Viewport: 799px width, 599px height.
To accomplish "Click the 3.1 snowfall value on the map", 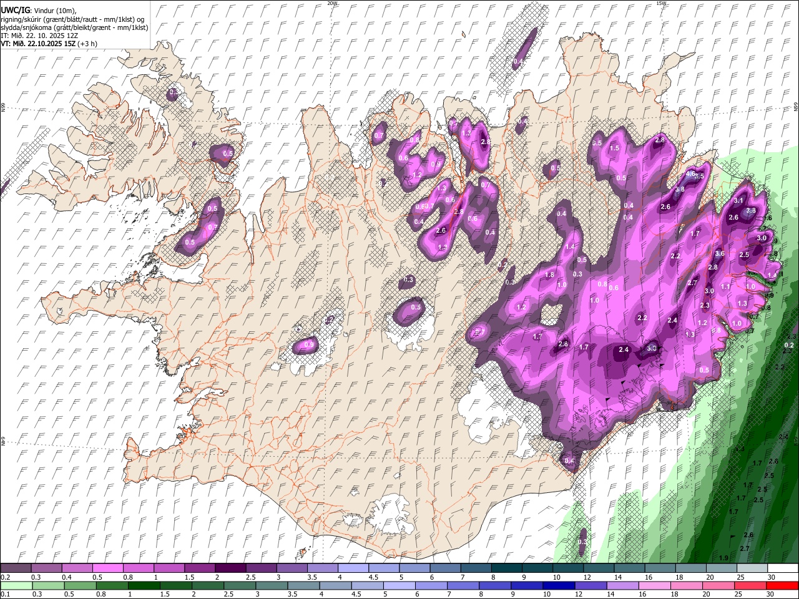I will (738, 200).
